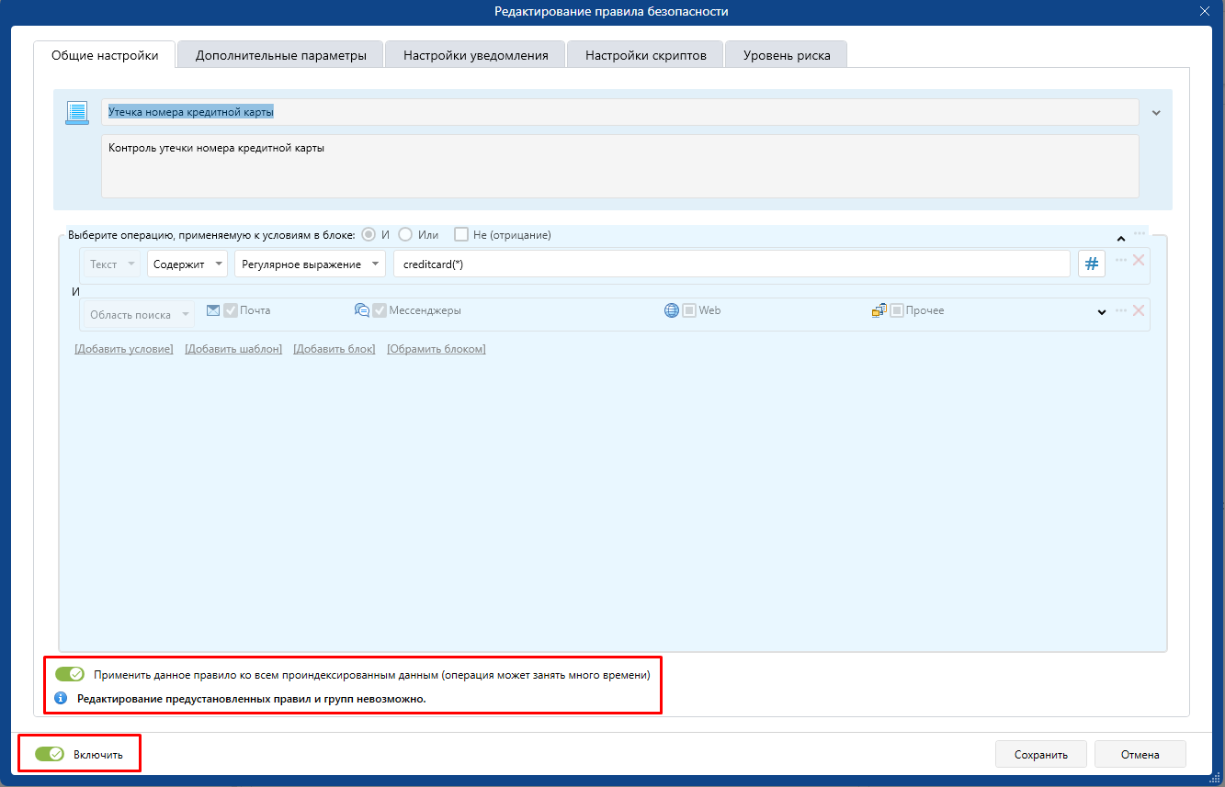Delete the search area condition row
The width and height of the screenshot is (1225, 787).
point(1139,311)
